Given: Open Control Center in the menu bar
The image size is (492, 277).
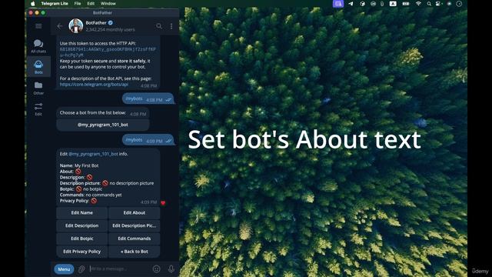Looking at the screenshot, I should pyautogui.click(x=439, y=3).
